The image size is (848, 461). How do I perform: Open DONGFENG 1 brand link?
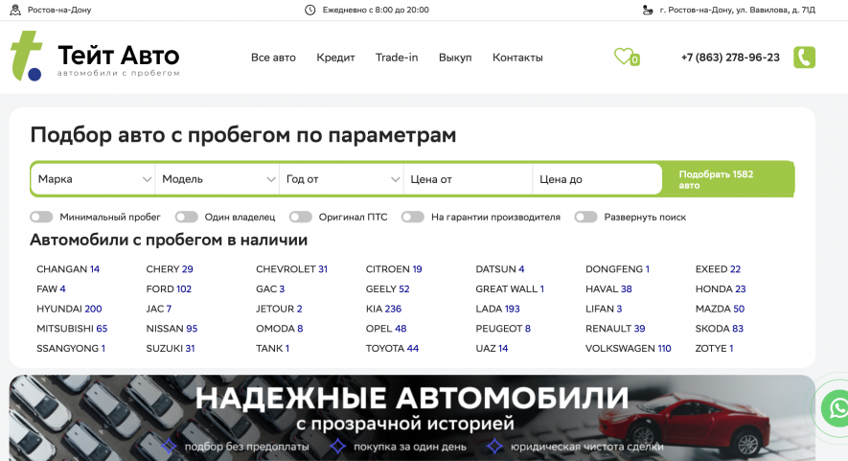pyautogui.click(x=617, y=269)
